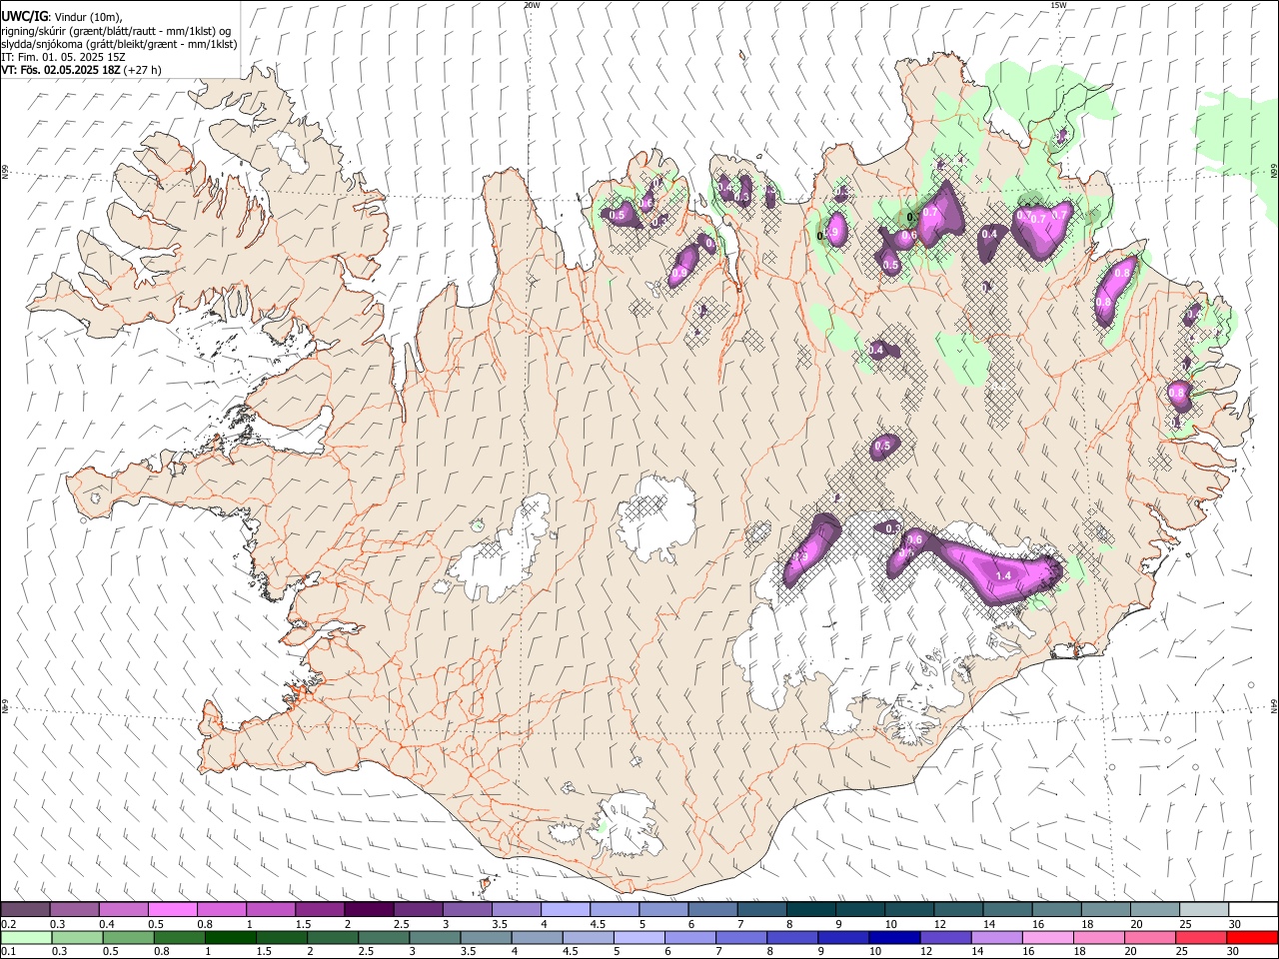The height and width of the screenshot is (959, 1279).
Task: Click the light grey 25–30 swatch, upper legend row
Action: coord(1204,910)
